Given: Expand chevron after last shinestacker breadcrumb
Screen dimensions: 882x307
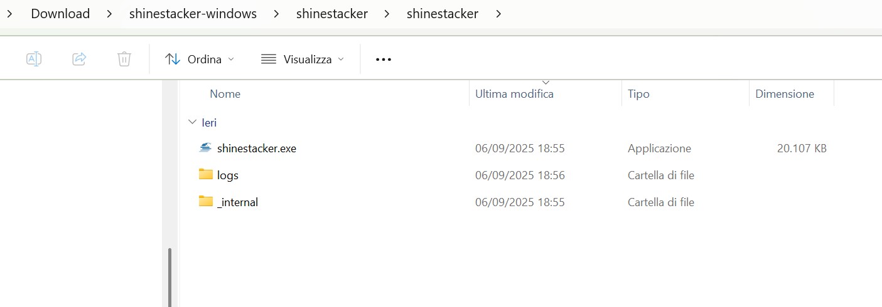Looking at the screenshot, I should pos(498,13).
